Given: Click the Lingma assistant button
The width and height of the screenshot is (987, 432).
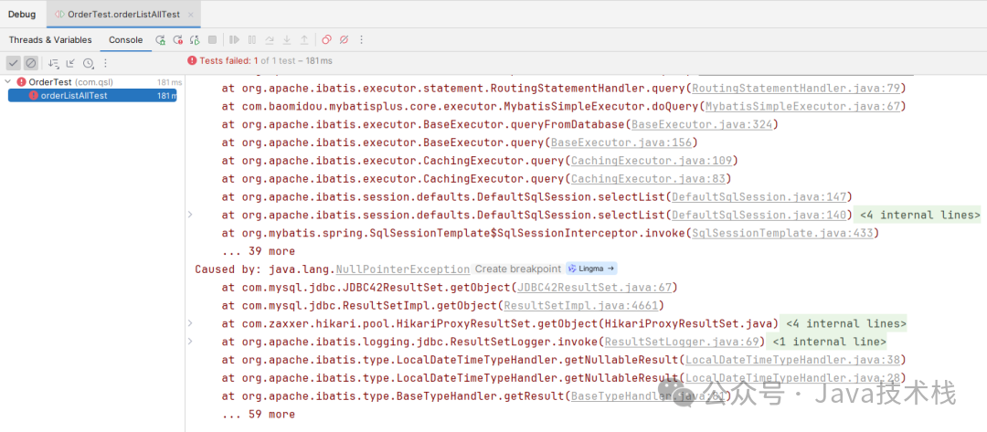Looking at the screenshot, I should [x=591, y=269].
